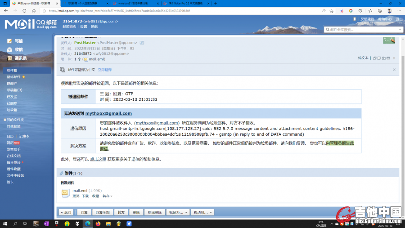Open the 标记为... dropdown
The height and width of the screenshot is (228, 405).
(178, 212)
